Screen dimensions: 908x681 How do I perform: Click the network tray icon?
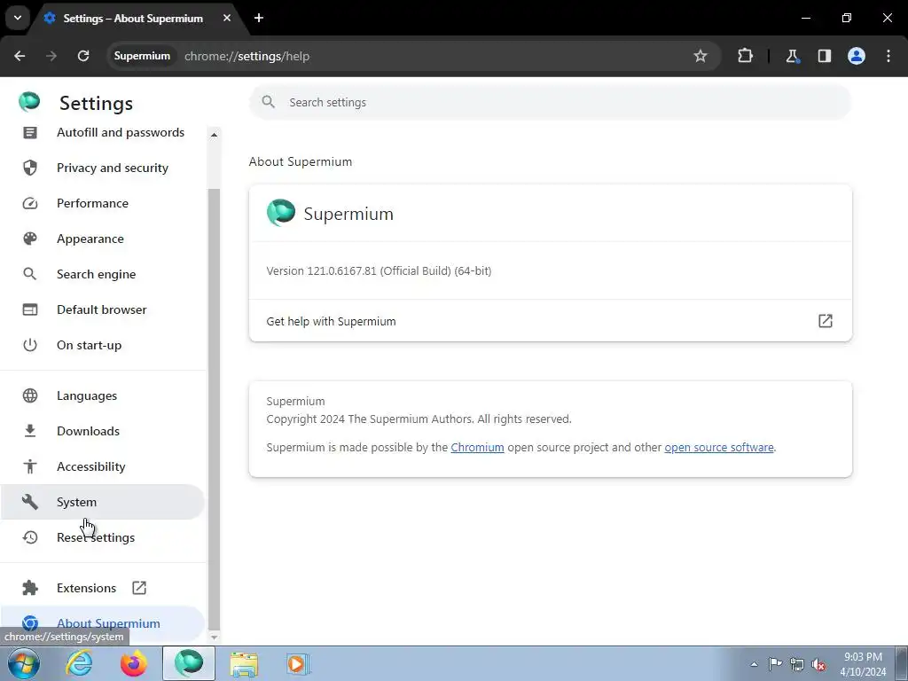coord(797,664)
